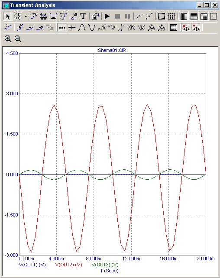This screenshot has width=220, height=278.
Task: Select the red V(OUT2) (V) label
Action: click(69, 265)
